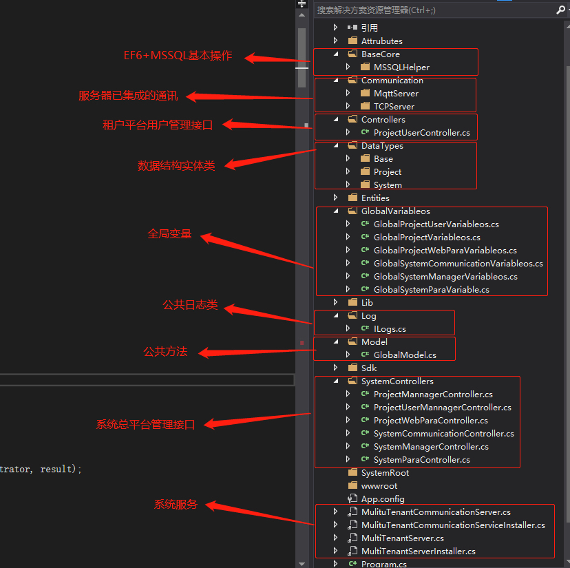
Task: Click the App.config file icon
Action: [x=352, y=499]
